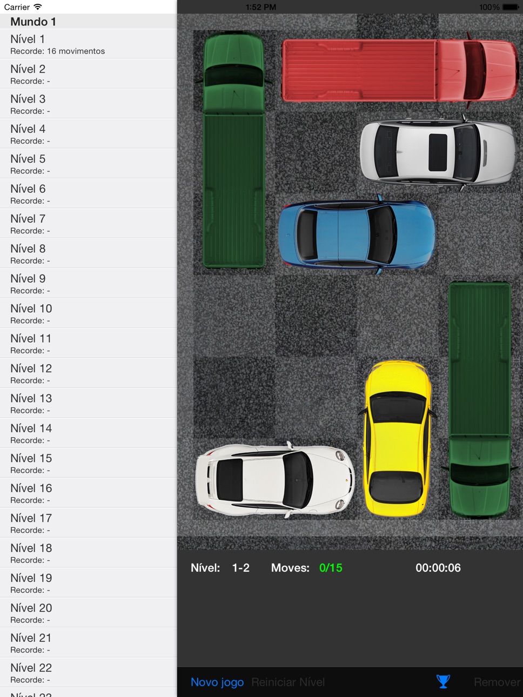Tap Nível 17 in the list
Viewport: 523px width, 697px height.
point(88,523)
